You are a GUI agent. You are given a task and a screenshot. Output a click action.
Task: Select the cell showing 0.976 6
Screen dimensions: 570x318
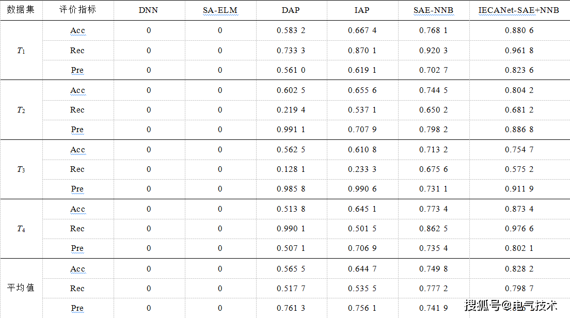[519, 229]
